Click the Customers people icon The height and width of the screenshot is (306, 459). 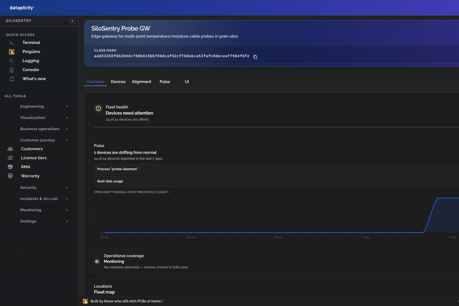10,149
